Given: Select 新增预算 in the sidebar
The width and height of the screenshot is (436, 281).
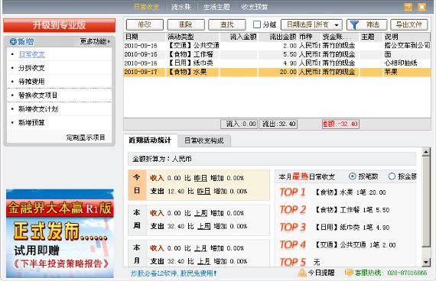Looking at the screenshot, I should (x=31, y=122).
